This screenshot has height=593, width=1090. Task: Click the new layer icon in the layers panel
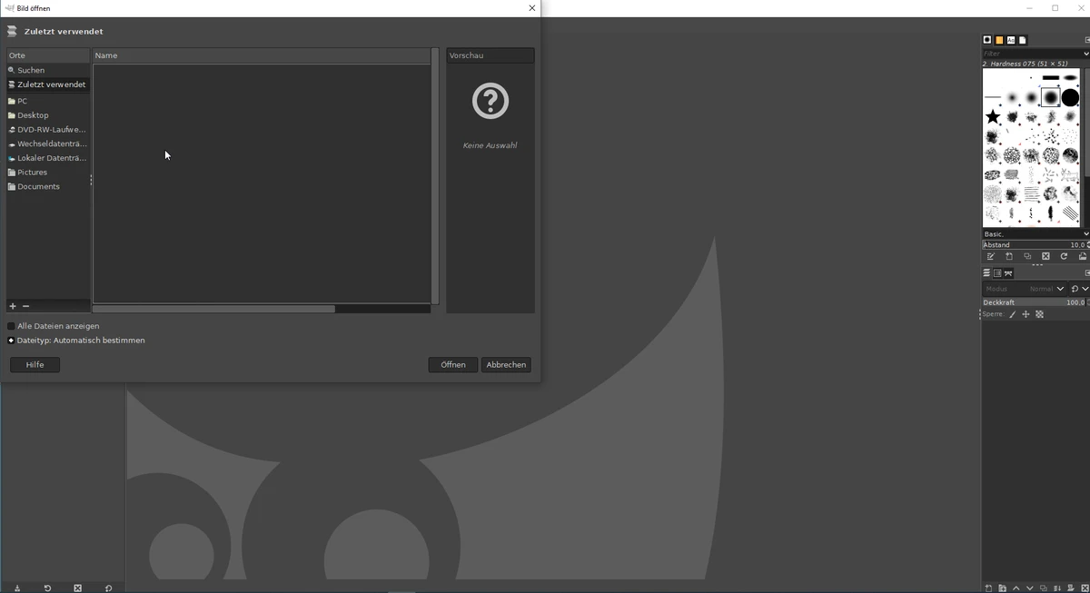pos(988,588)
